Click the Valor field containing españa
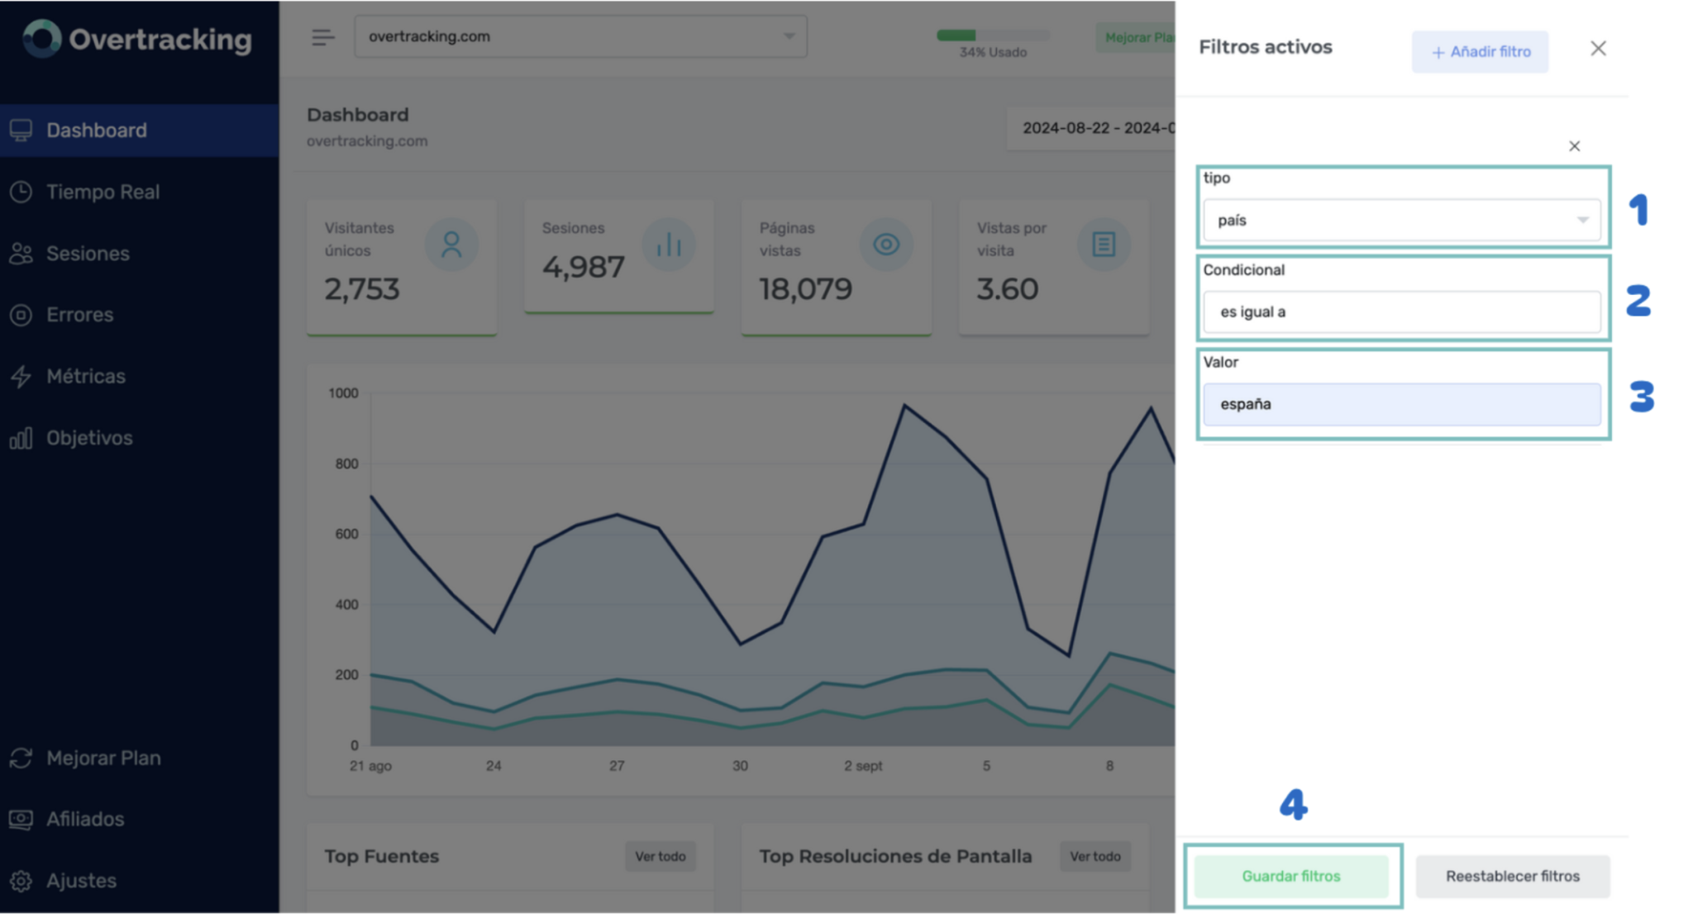This screenshot has height=918, width=1693. coord(1402,404)
